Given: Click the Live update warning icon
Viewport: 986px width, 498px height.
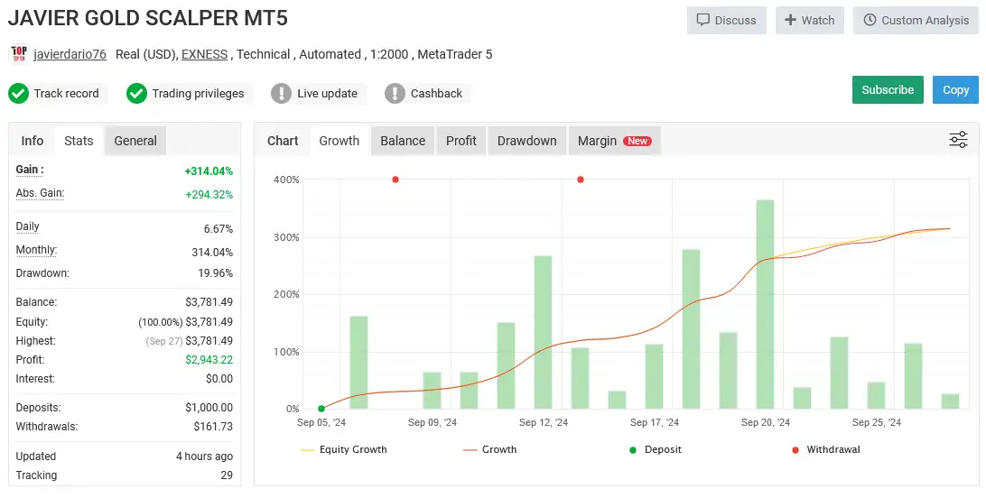Looking at the screenshot, I should tap(281, 93).
